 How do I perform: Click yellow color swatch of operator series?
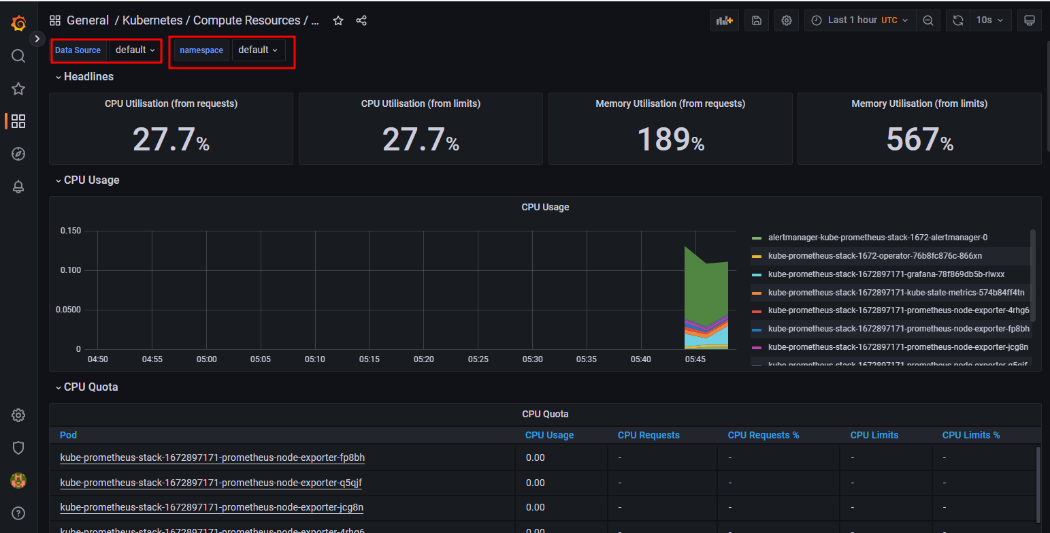tap(756, 257)
